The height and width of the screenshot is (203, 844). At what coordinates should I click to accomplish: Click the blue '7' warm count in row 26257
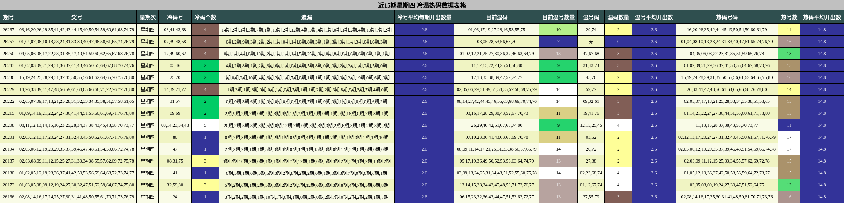558,42
